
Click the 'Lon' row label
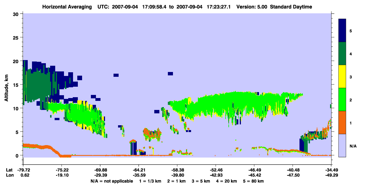point(9,175)
